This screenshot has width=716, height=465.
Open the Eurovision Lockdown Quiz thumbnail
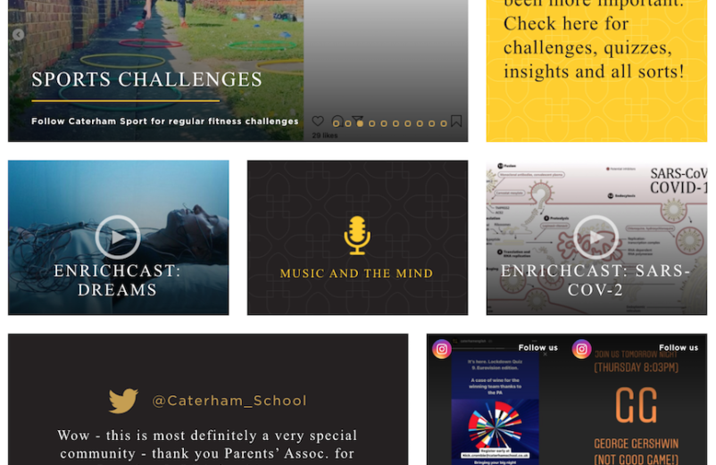click(x=495, y=409)
